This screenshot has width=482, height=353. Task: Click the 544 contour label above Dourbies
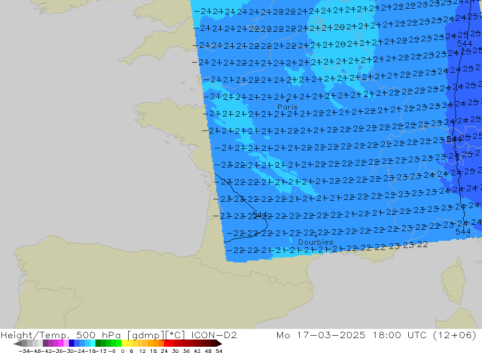[260, 215]
